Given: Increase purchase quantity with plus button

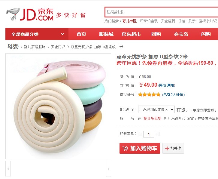Looking at the screenshot, I should pos(157,134).
